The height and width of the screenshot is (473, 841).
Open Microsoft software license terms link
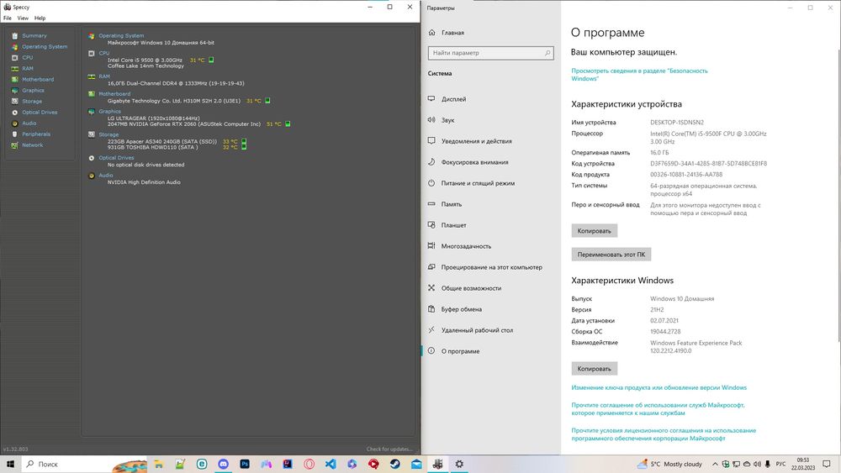click(664, 434)
